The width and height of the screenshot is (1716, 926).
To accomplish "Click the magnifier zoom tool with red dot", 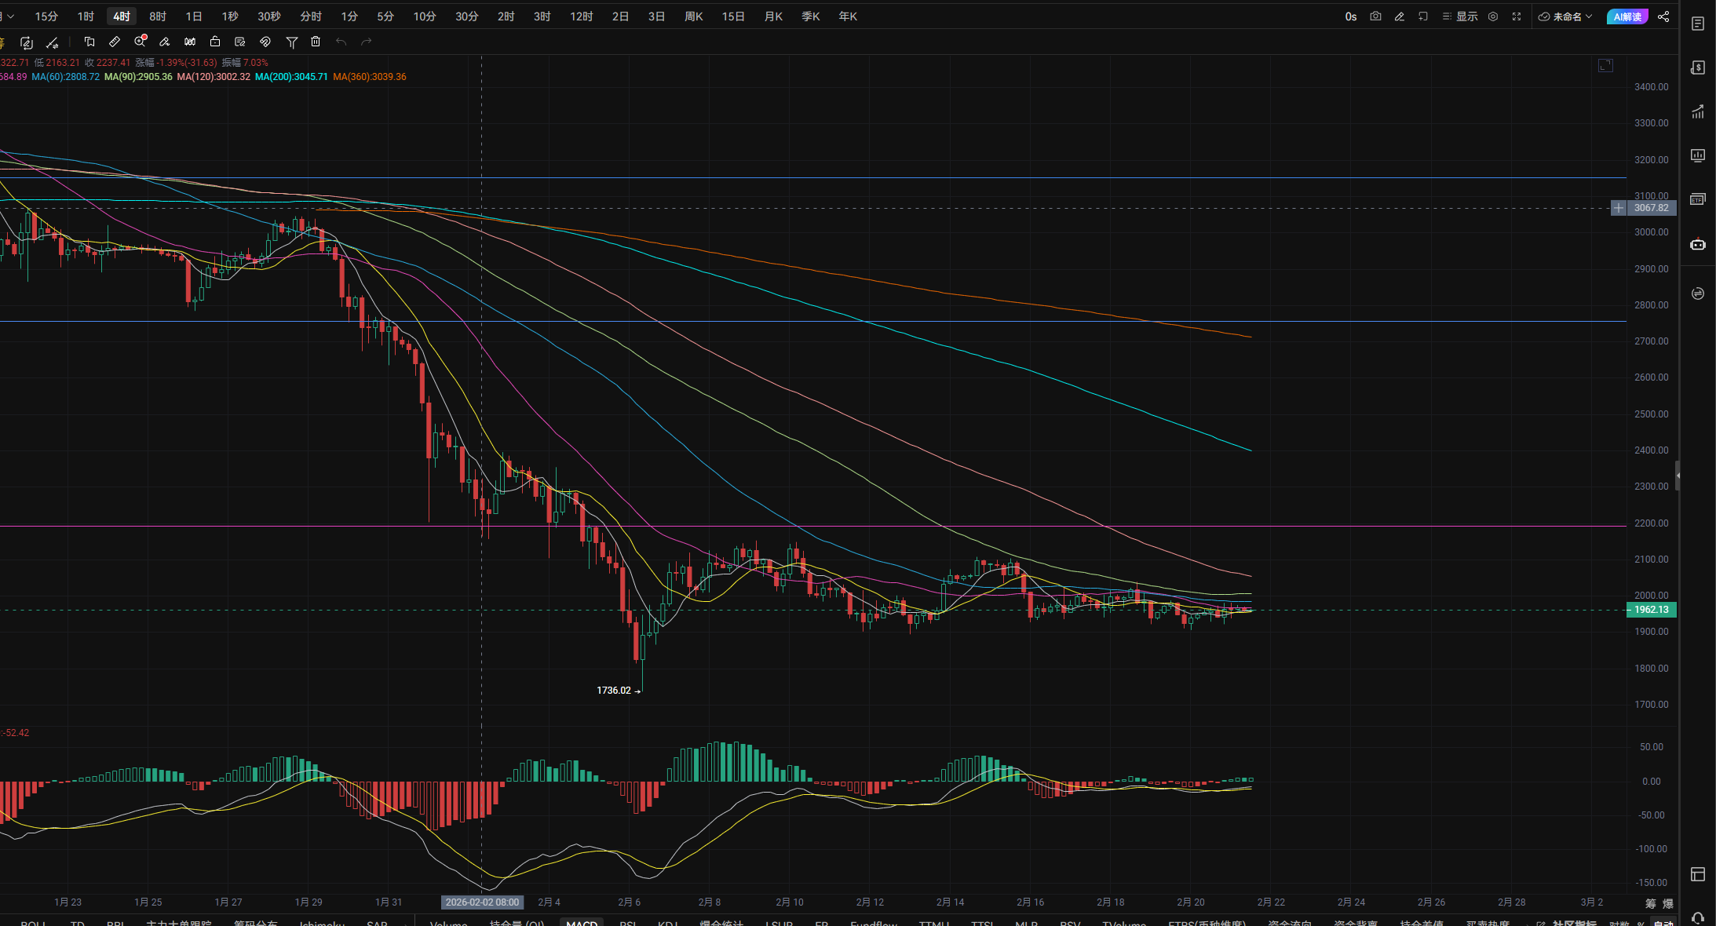I will (140, 42).
